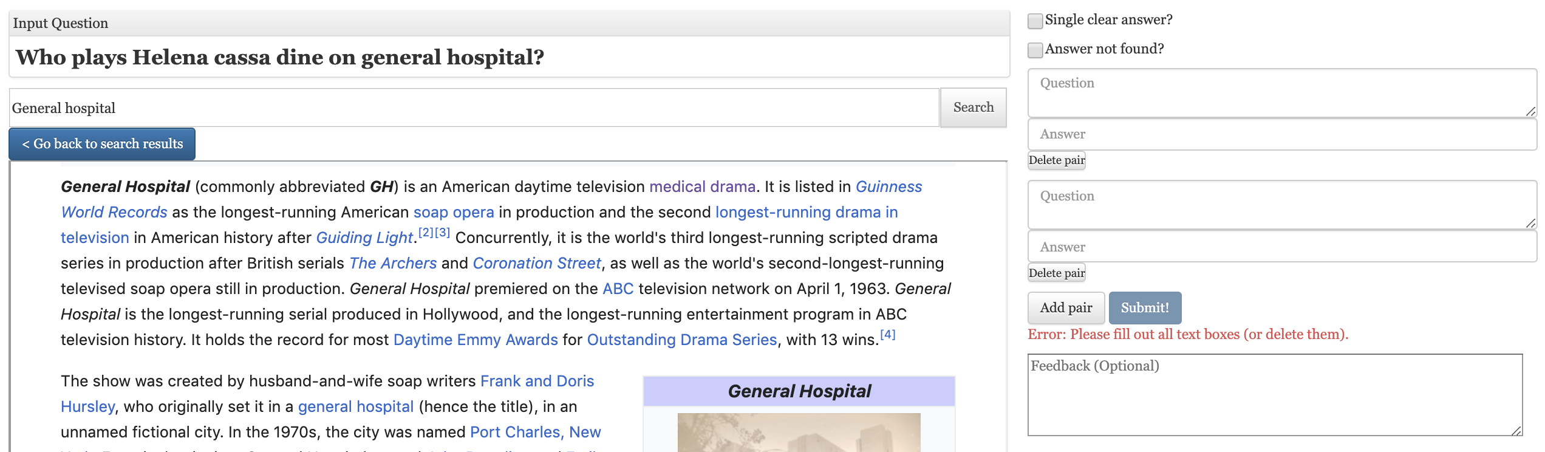The width and height of the screenshot is (1545, 452).
Task: Check the 'Single clear answer?' checkbox
Action: [1035, 21]
